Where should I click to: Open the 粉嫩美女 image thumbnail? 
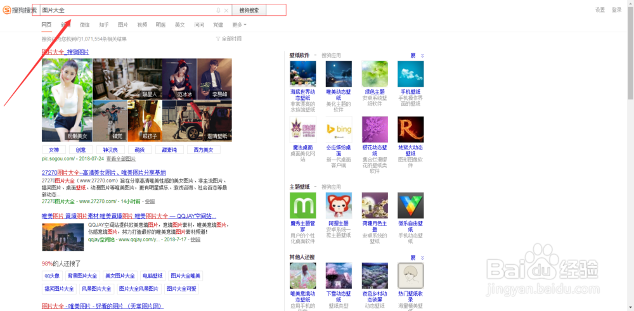point(67,100)
